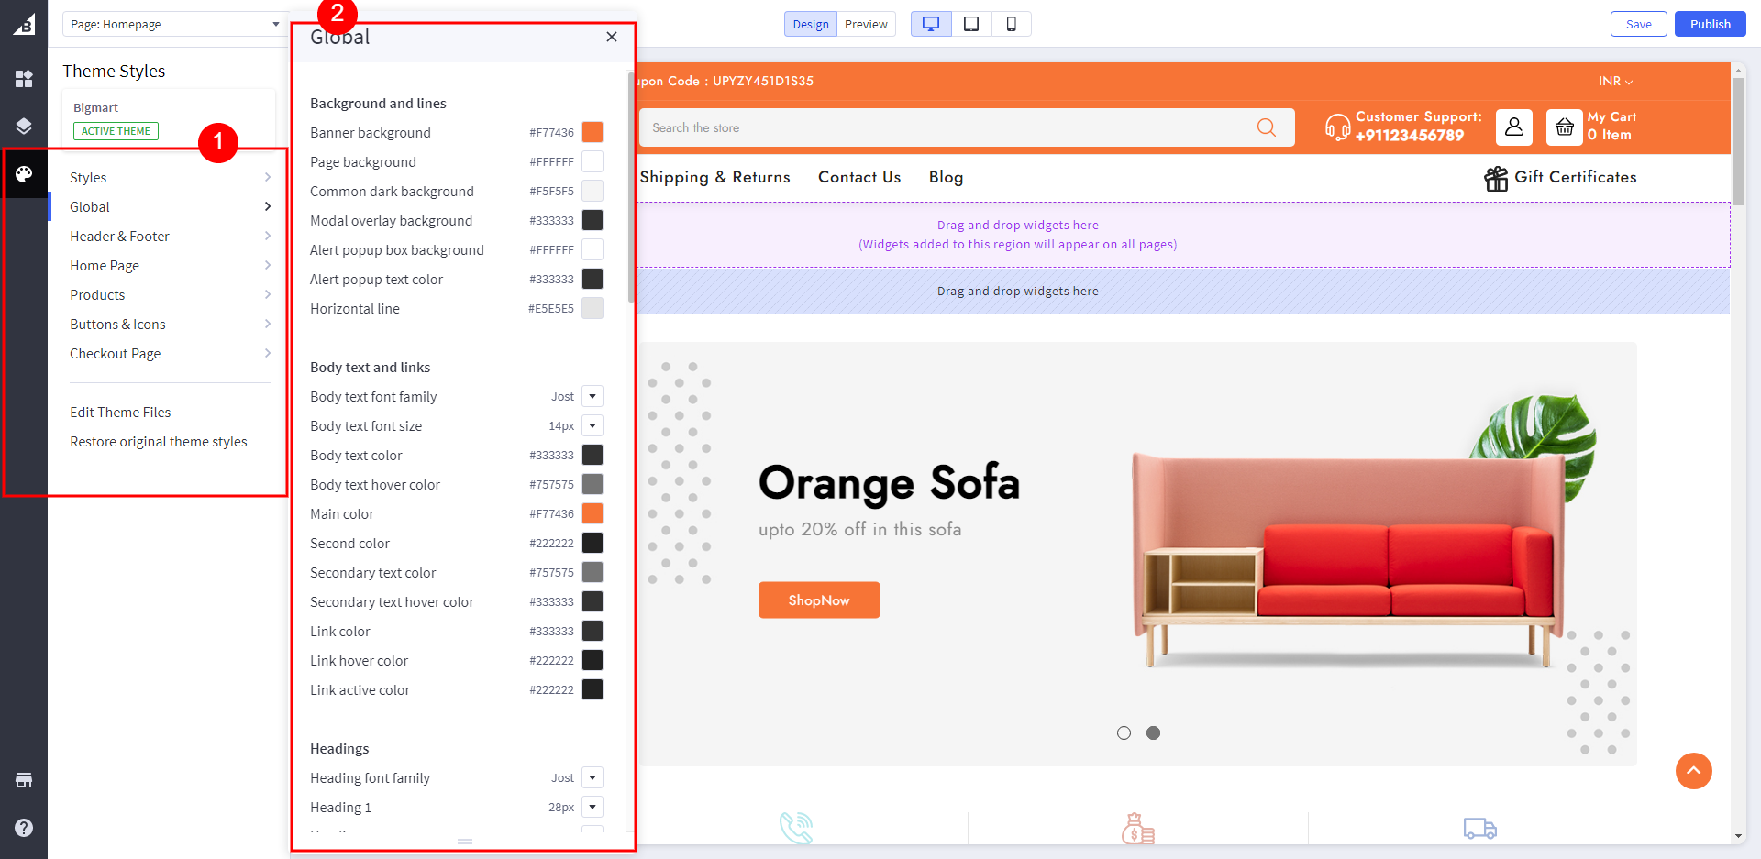This screenshot has height=859, width=1761.
Task: Click the scroll-to-top orange arrow button
Action: point(1693,771)
